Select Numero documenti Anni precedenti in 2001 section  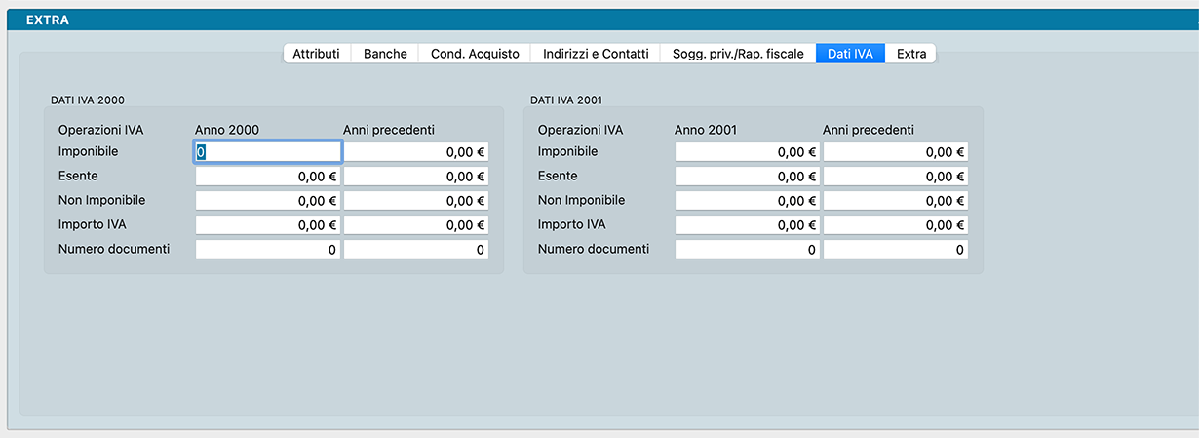point(896,250)
